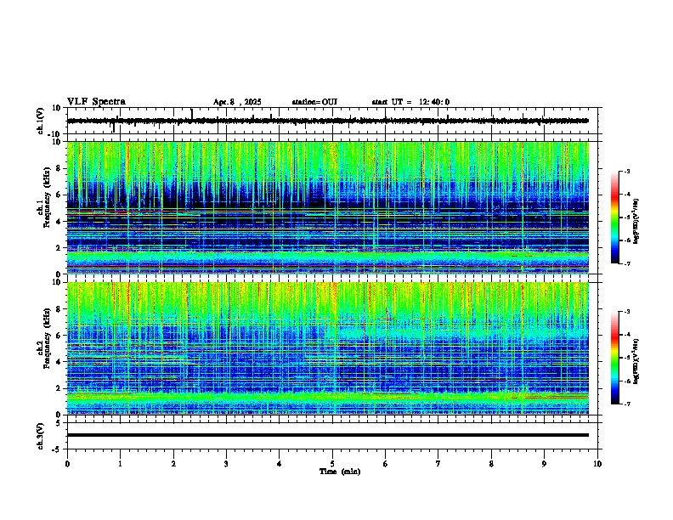Click time axis tick label "1"

[120, 464]
